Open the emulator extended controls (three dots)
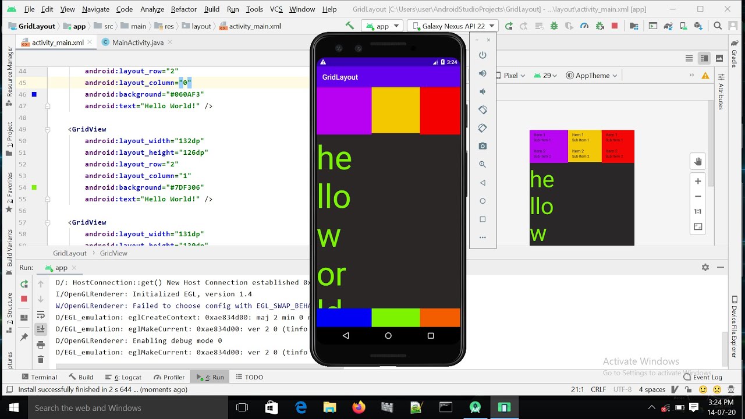 (483, 237)
